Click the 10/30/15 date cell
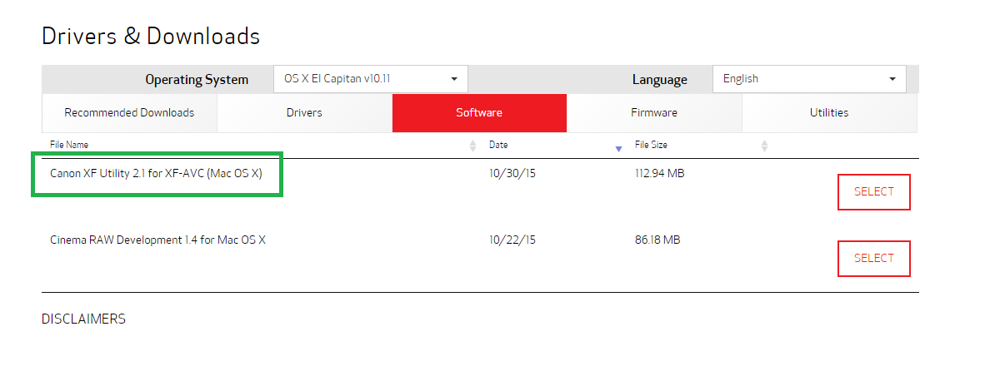This screenshot has height=376, width=985. [512, 173]
